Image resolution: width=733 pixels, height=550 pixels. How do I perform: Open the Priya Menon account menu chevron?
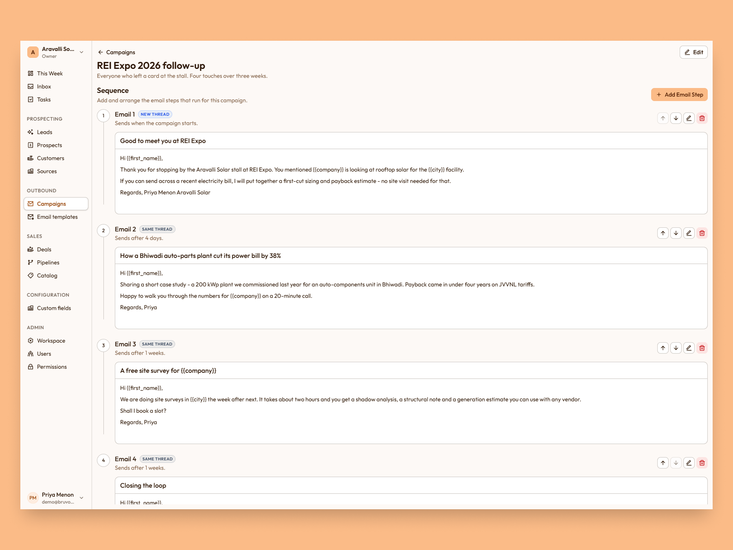(x=81, y=498)
